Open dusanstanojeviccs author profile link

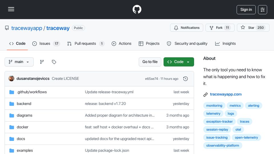tap(33, 79)
